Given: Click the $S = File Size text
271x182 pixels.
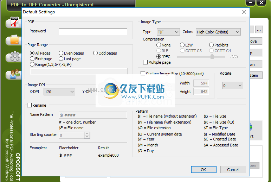Looking at the screenshot, I should (215, 116).
